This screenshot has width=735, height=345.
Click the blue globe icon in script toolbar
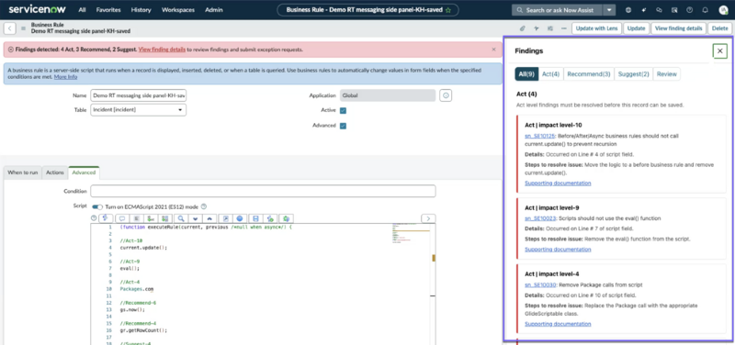pos(240,218)
